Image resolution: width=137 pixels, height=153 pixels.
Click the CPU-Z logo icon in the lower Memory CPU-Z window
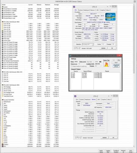75,96
